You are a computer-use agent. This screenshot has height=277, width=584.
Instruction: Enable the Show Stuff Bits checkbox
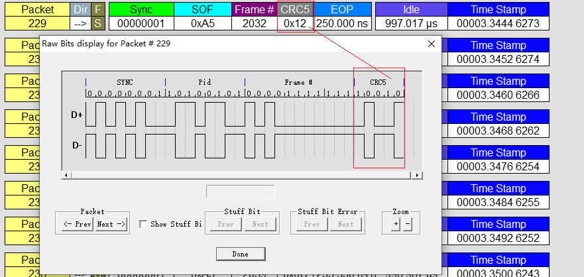point(143,224)
